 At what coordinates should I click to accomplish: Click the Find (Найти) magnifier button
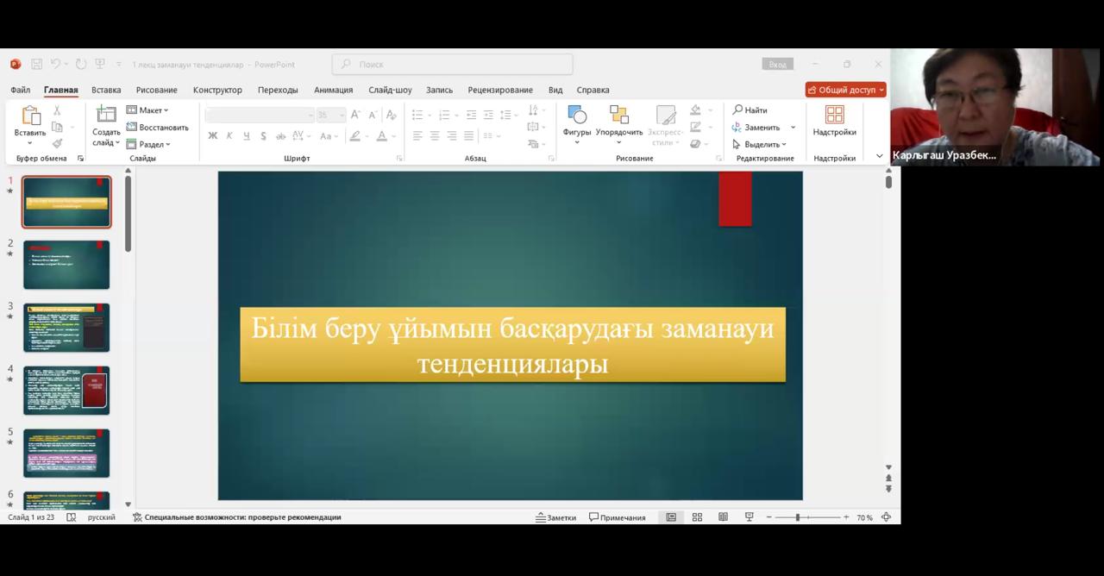tap(750, 110)
